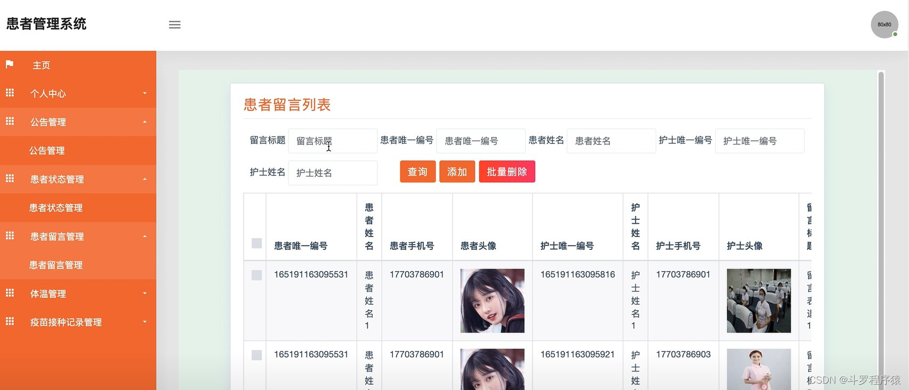Click nurse ID cell 165191163095921
909x390 pixels.
(577, 354)
